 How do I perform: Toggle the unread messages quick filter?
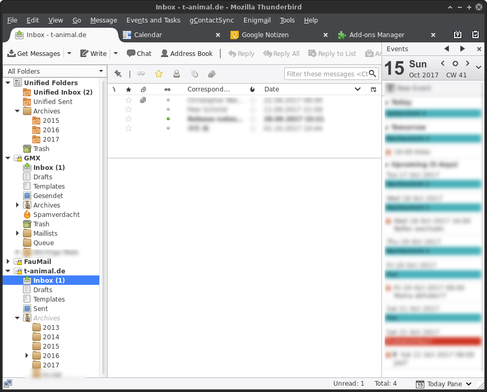coord(141,74)
